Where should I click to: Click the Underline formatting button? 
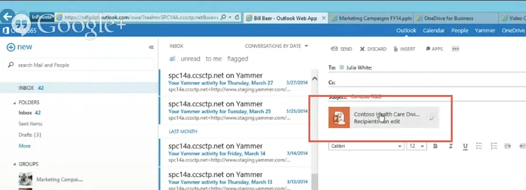click(x=465, y=146)
